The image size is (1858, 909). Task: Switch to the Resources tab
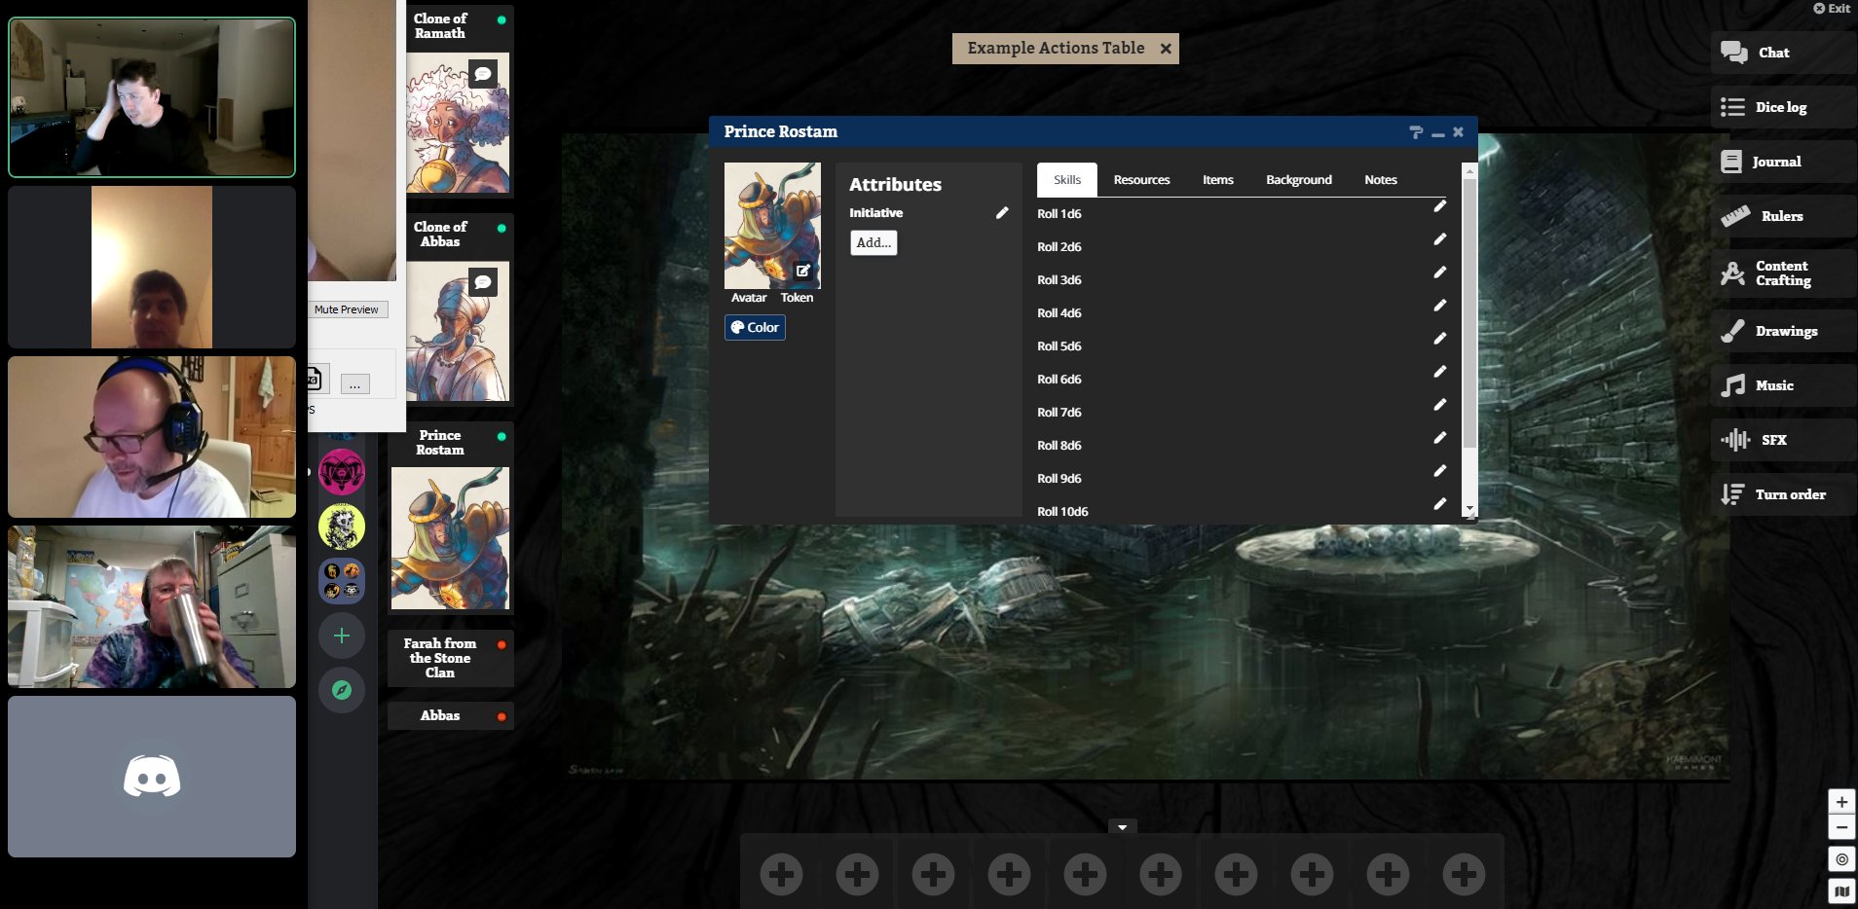tap(1141, 180)
